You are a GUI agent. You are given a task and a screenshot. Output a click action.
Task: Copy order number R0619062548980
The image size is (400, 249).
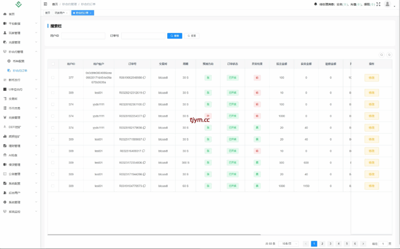click(x=144, y=78)
